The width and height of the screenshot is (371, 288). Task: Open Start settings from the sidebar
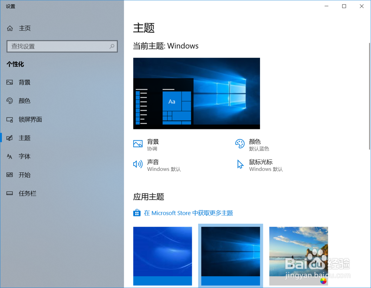(24, 175)
